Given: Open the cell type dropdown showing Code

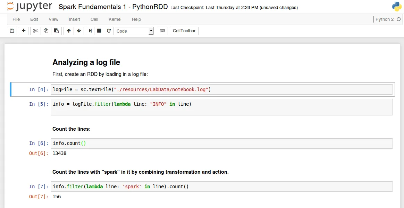Looking at the screenshot, I should coord(134,31).
